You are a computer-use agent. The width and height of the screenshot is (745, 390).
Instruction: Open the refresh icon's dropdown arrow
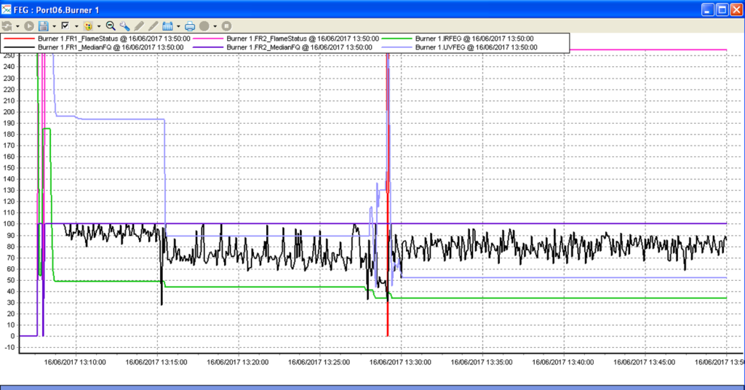pyautogui.click(x=17, y=26)
